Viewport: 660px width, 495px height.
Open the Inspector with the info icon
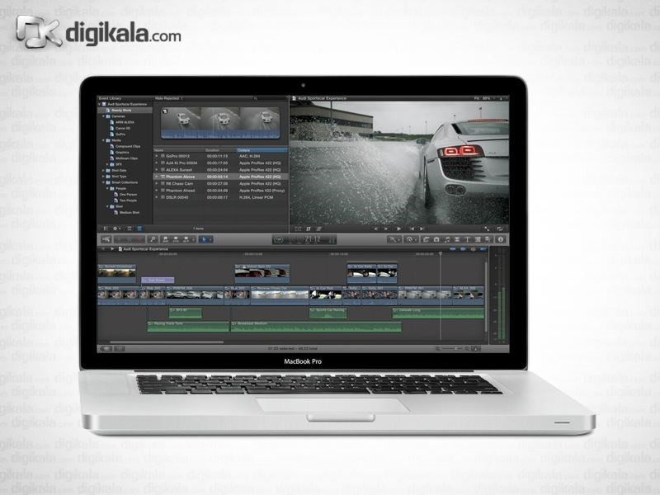click(x=500, y=238)
